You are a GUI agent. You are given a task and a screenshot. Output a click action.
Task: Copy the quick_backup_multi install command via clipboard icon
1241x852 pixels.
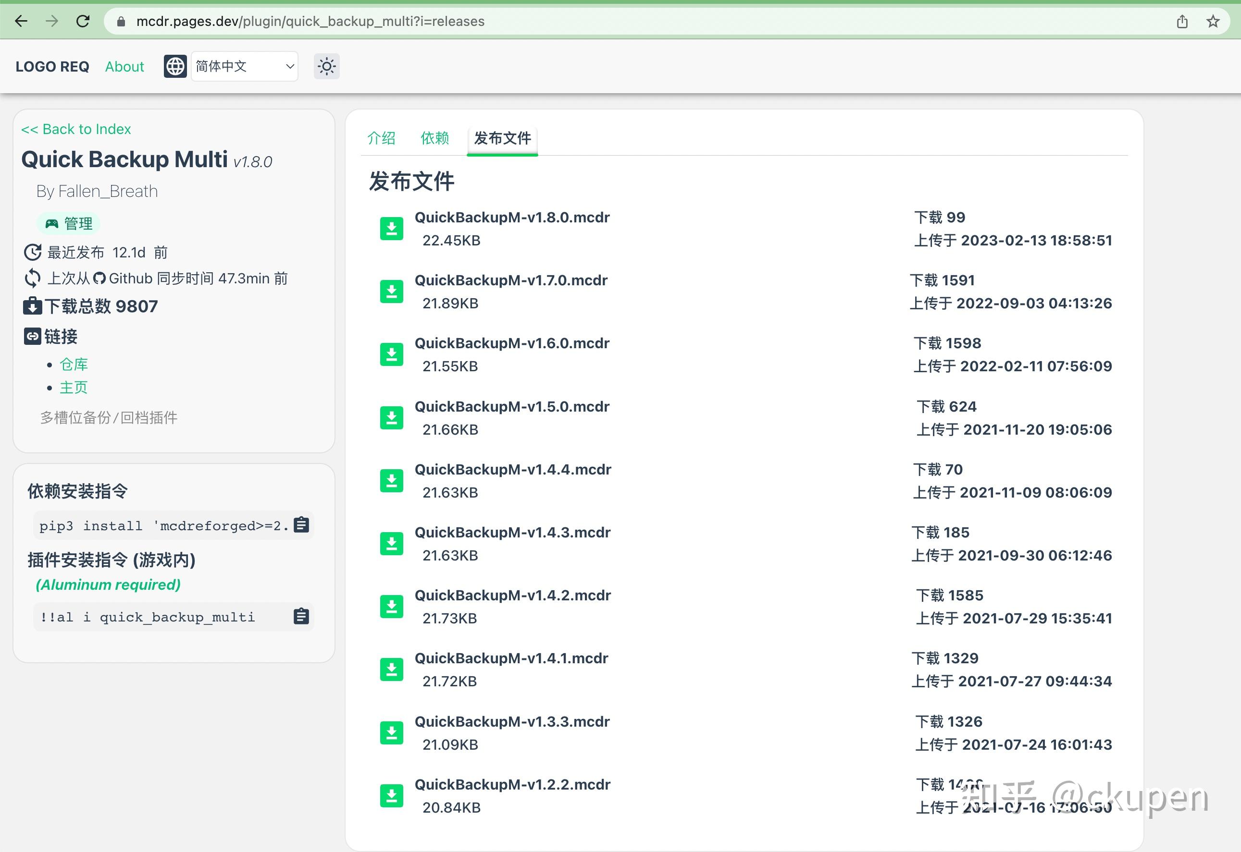(x=301, y=617)
